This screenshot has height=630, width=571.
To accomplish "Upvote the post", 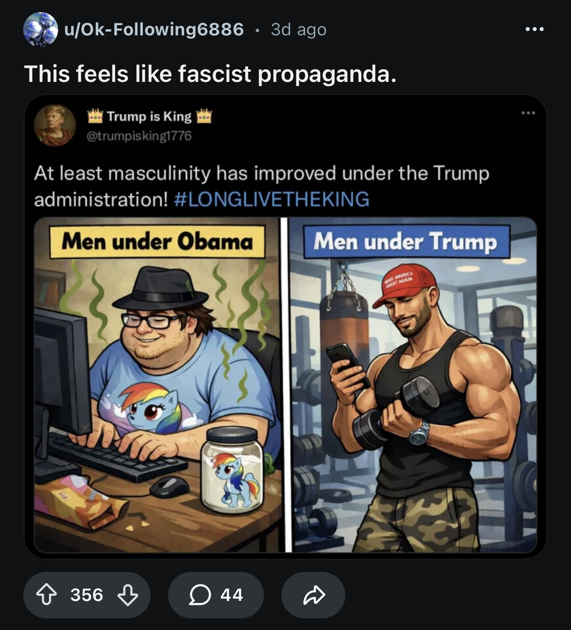I will [46, 595].
